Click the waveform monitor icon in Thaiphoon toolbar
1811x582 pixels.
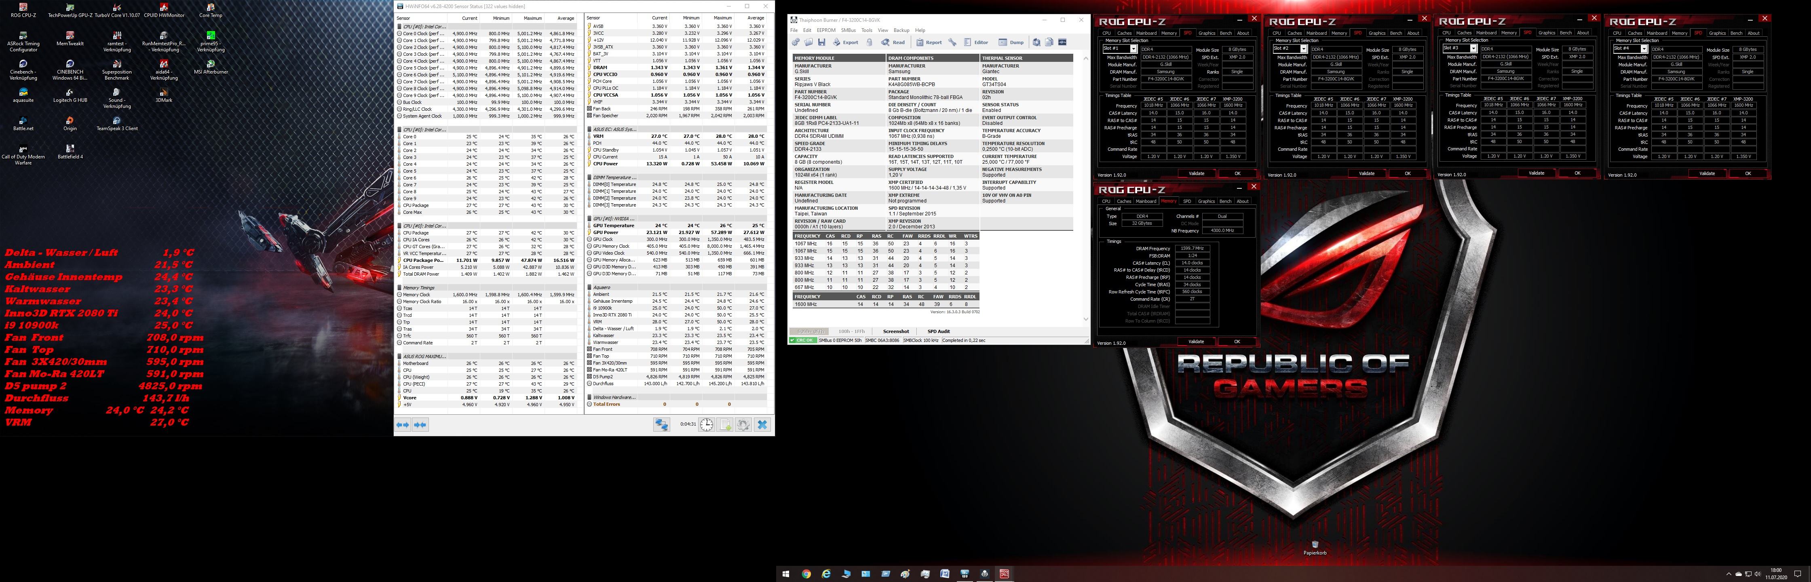[1062, 42]
